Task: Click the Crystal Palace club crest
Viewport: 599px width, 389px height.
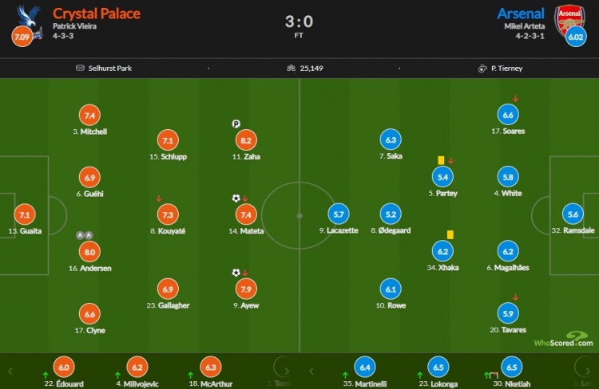Action: coord(29,21)
